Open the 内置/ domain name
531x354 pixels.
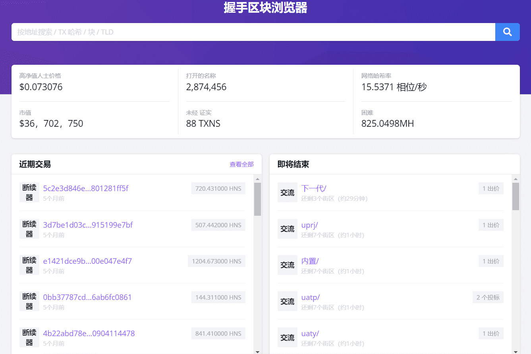[310, 261]
